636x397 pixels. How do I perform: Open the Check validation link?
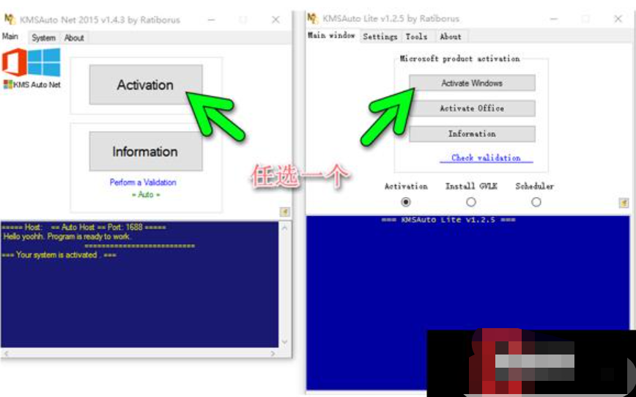pos(486,157)
